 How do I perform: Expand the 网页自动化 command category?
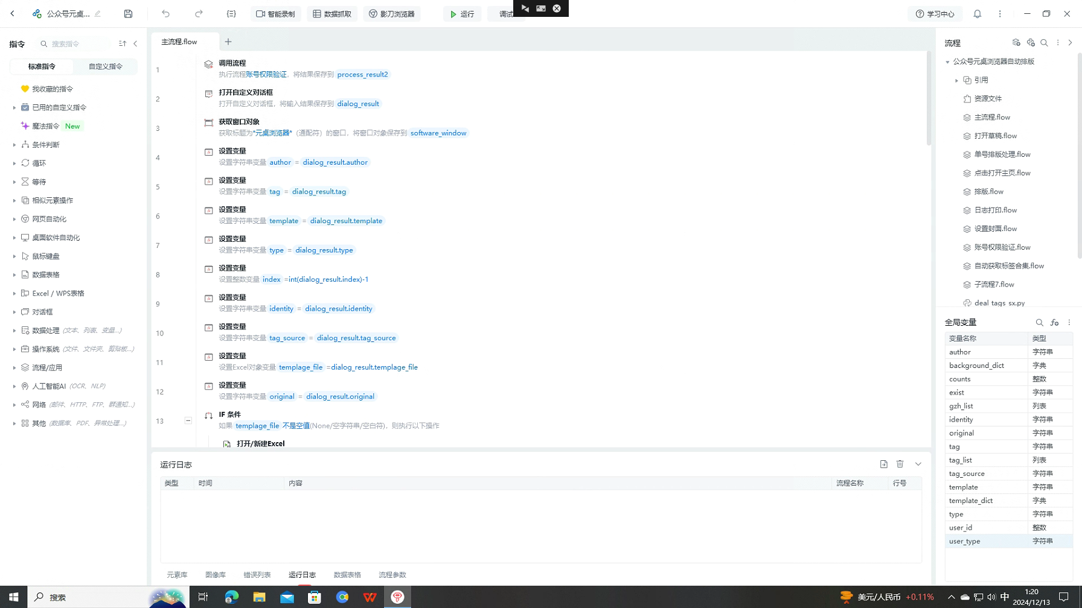(x=14, y=219)
